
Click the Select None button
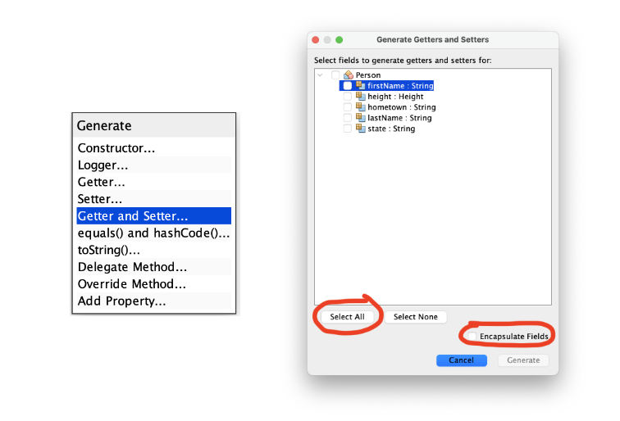pyautogui.click(x=415, y=317)
